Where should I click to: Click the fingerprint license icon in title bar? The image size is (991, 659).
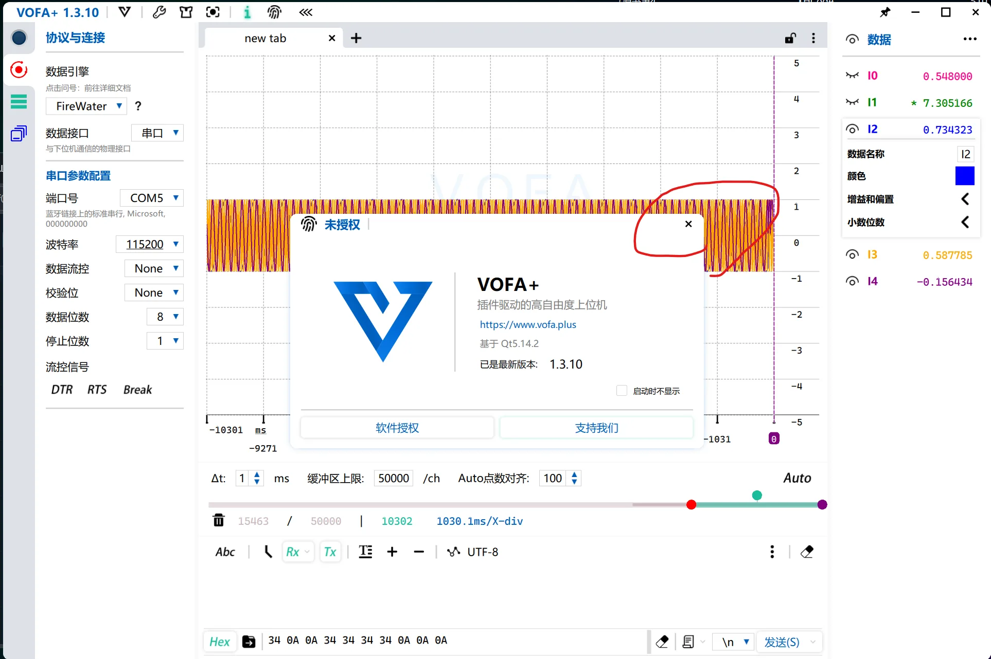point(274,12)
